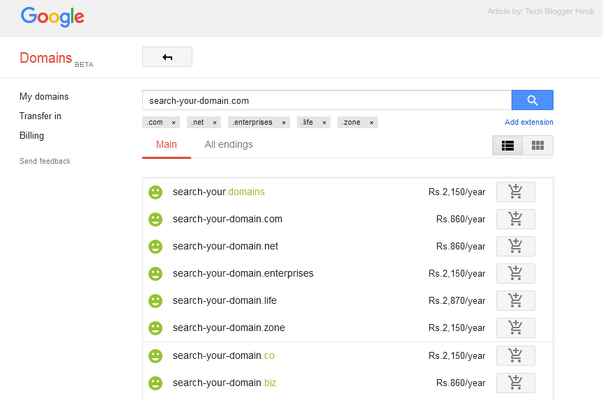Screen dimensions: 603x400
Task: Add search-your-domain.life to cart
Action: coord(516,301)
